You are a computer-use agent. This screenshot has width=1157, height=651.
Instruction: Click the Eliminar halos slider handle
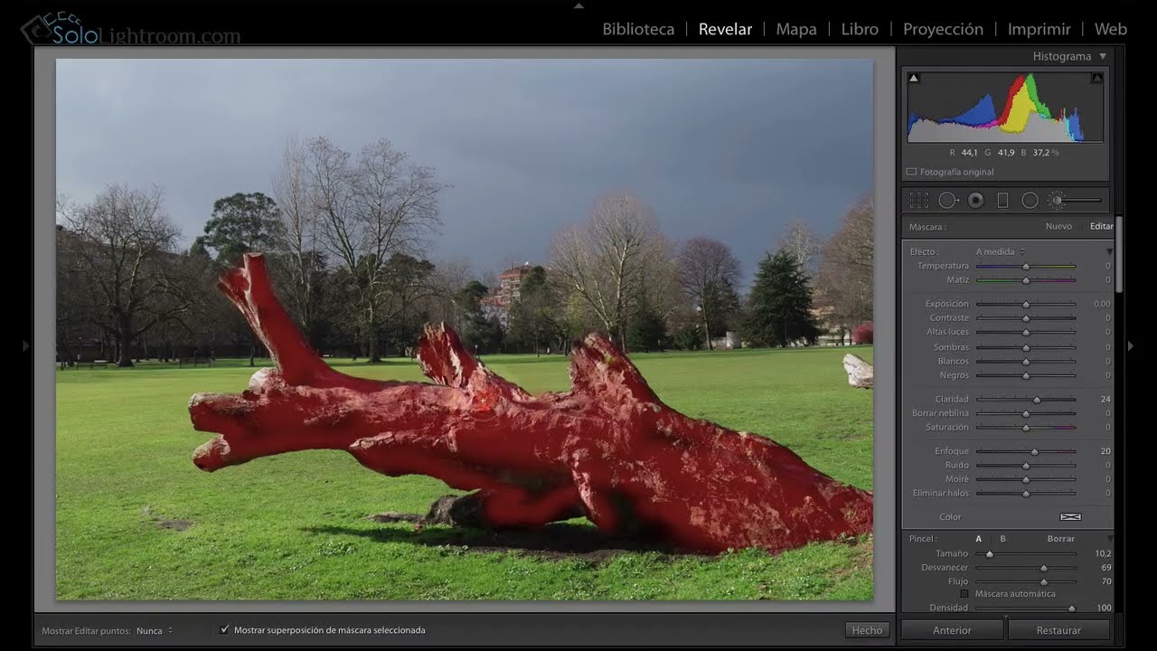(x=1026, y=494)
